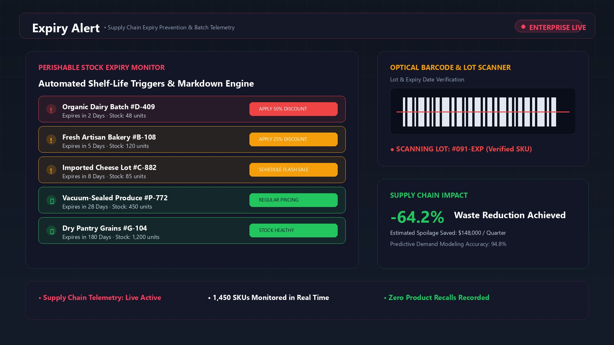The height and width of the screenshot is (345, 614).
Task: Apply 50% discount to Organic Dairy Batch
Action: 293,109
